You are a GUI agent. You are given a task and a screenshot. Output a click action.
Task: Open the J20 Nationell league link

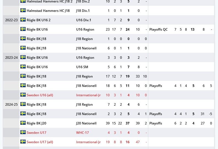pos(86,123)
